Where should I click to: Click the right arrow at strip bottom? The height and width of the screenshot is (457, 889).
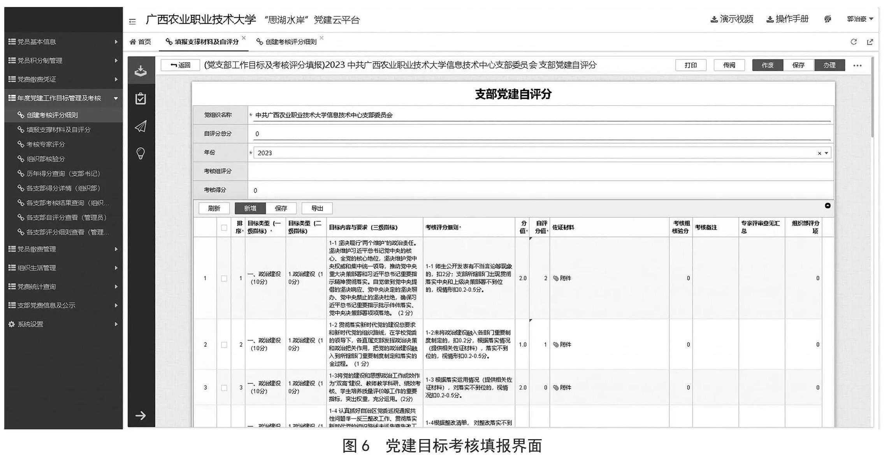click(141, 416)
